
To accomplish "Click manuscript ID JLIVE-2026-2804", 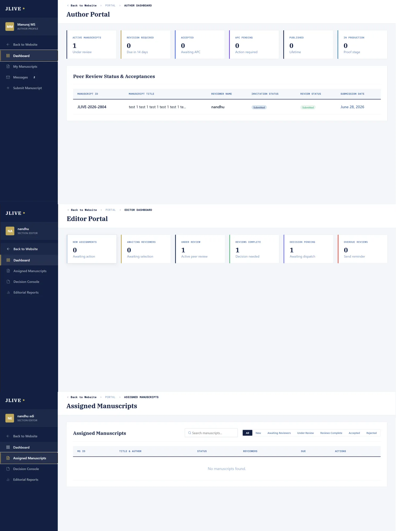I will 92,107.
